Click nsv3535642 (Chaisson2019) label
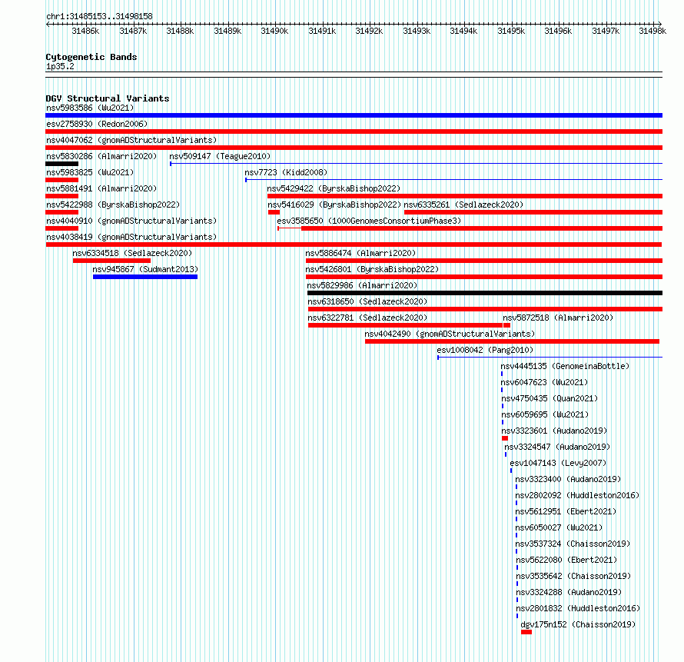 (x=574, y=576)
